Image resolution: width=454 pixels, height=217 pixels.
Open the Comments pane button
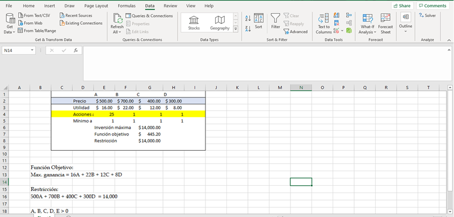432,6
